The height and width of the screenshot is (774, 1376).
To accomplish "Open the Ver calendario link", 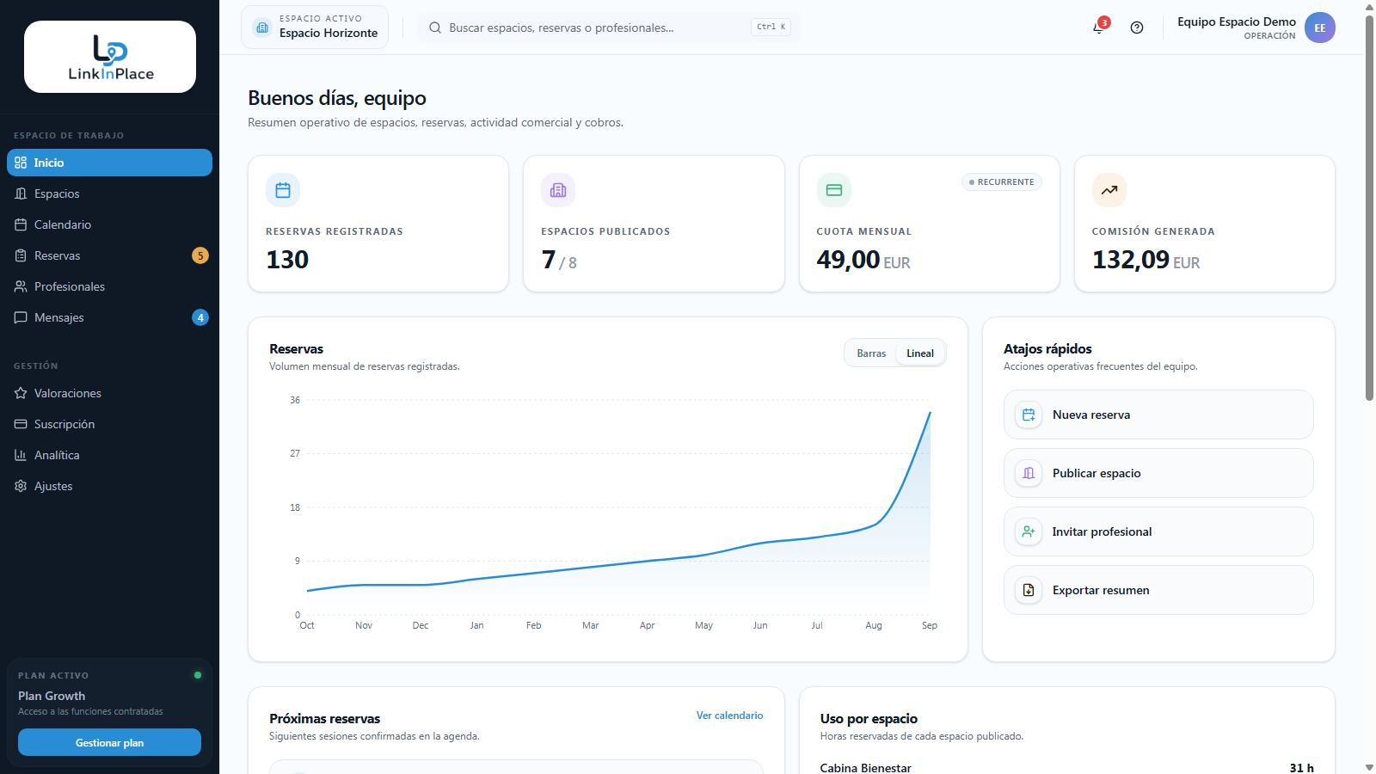I will (x=729, y=716).
